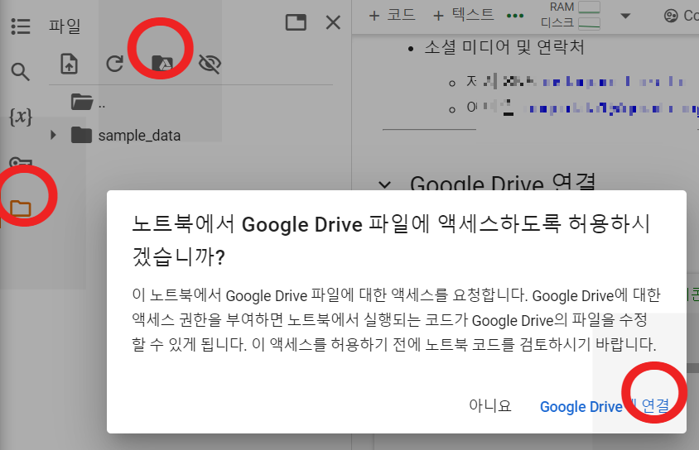Expand the sample_data folder arrow

[x=53, y=135]
